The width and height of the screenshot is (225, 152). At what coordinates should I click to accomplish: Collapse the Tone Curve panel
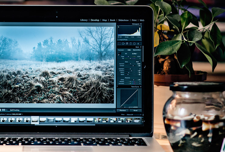(x=141, y=87)
